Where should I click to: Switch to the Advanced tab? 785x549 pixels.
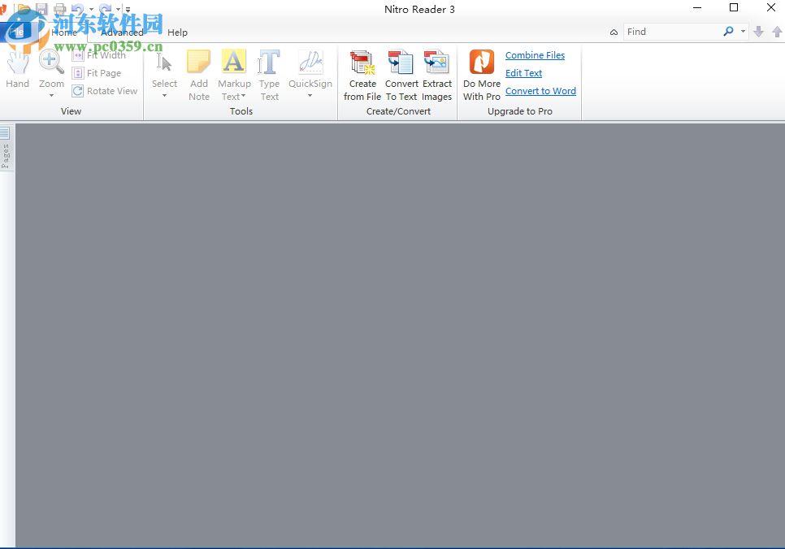(x=121, y=32)
